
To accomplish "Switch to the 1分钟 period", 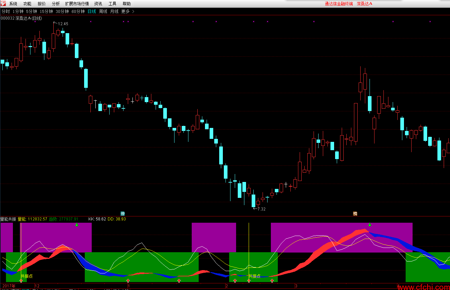I will [x=18, y=11].
